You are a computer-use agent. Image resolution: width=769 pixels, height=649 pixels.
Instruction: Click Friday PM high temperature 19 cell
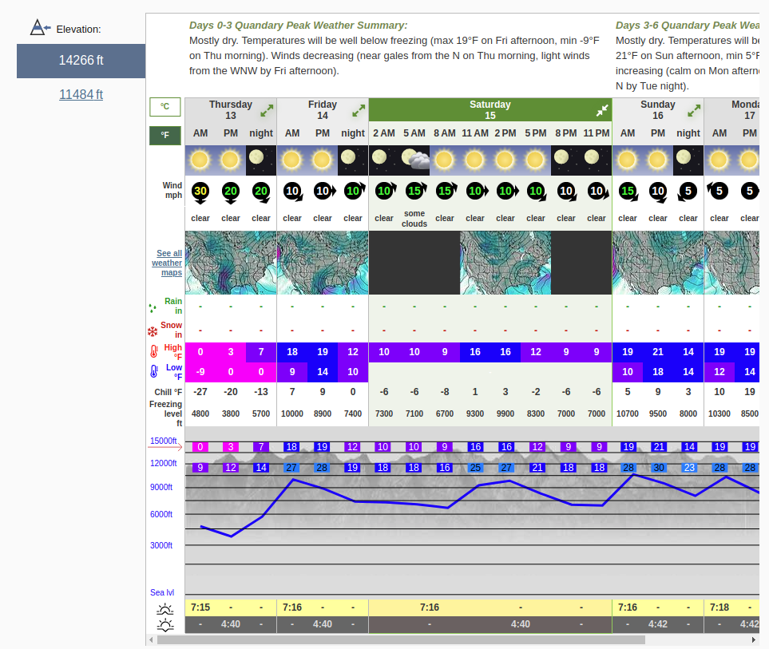click(x=323, y=352)
